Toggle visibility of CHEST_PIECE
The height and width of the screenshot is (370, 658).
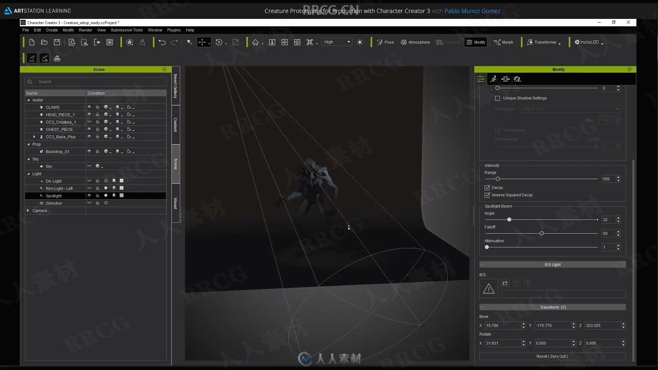click(89, 129)
